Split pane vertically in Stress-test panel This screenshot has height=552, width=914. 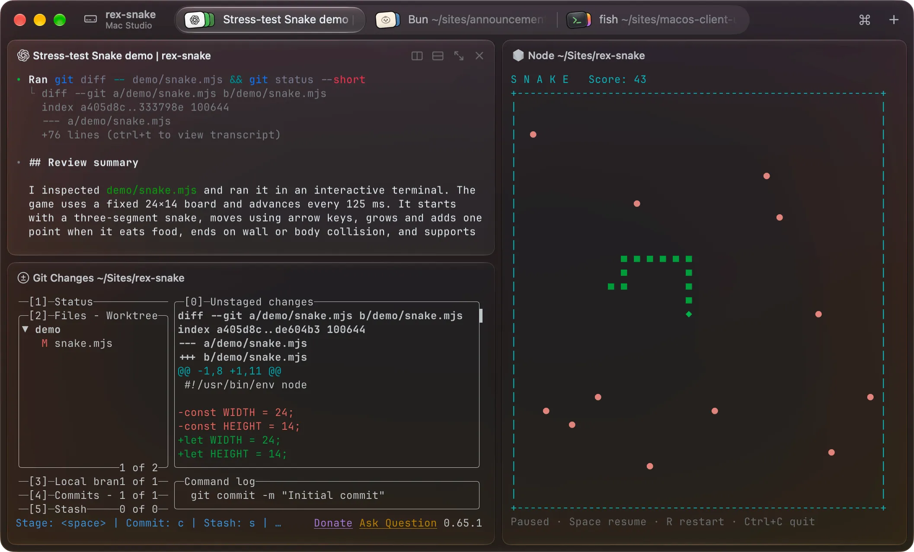pos(417,56)
